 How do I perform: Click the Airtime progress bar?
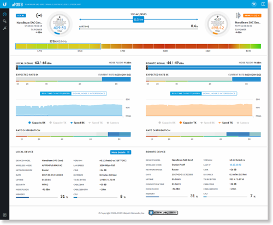[139, 29]
